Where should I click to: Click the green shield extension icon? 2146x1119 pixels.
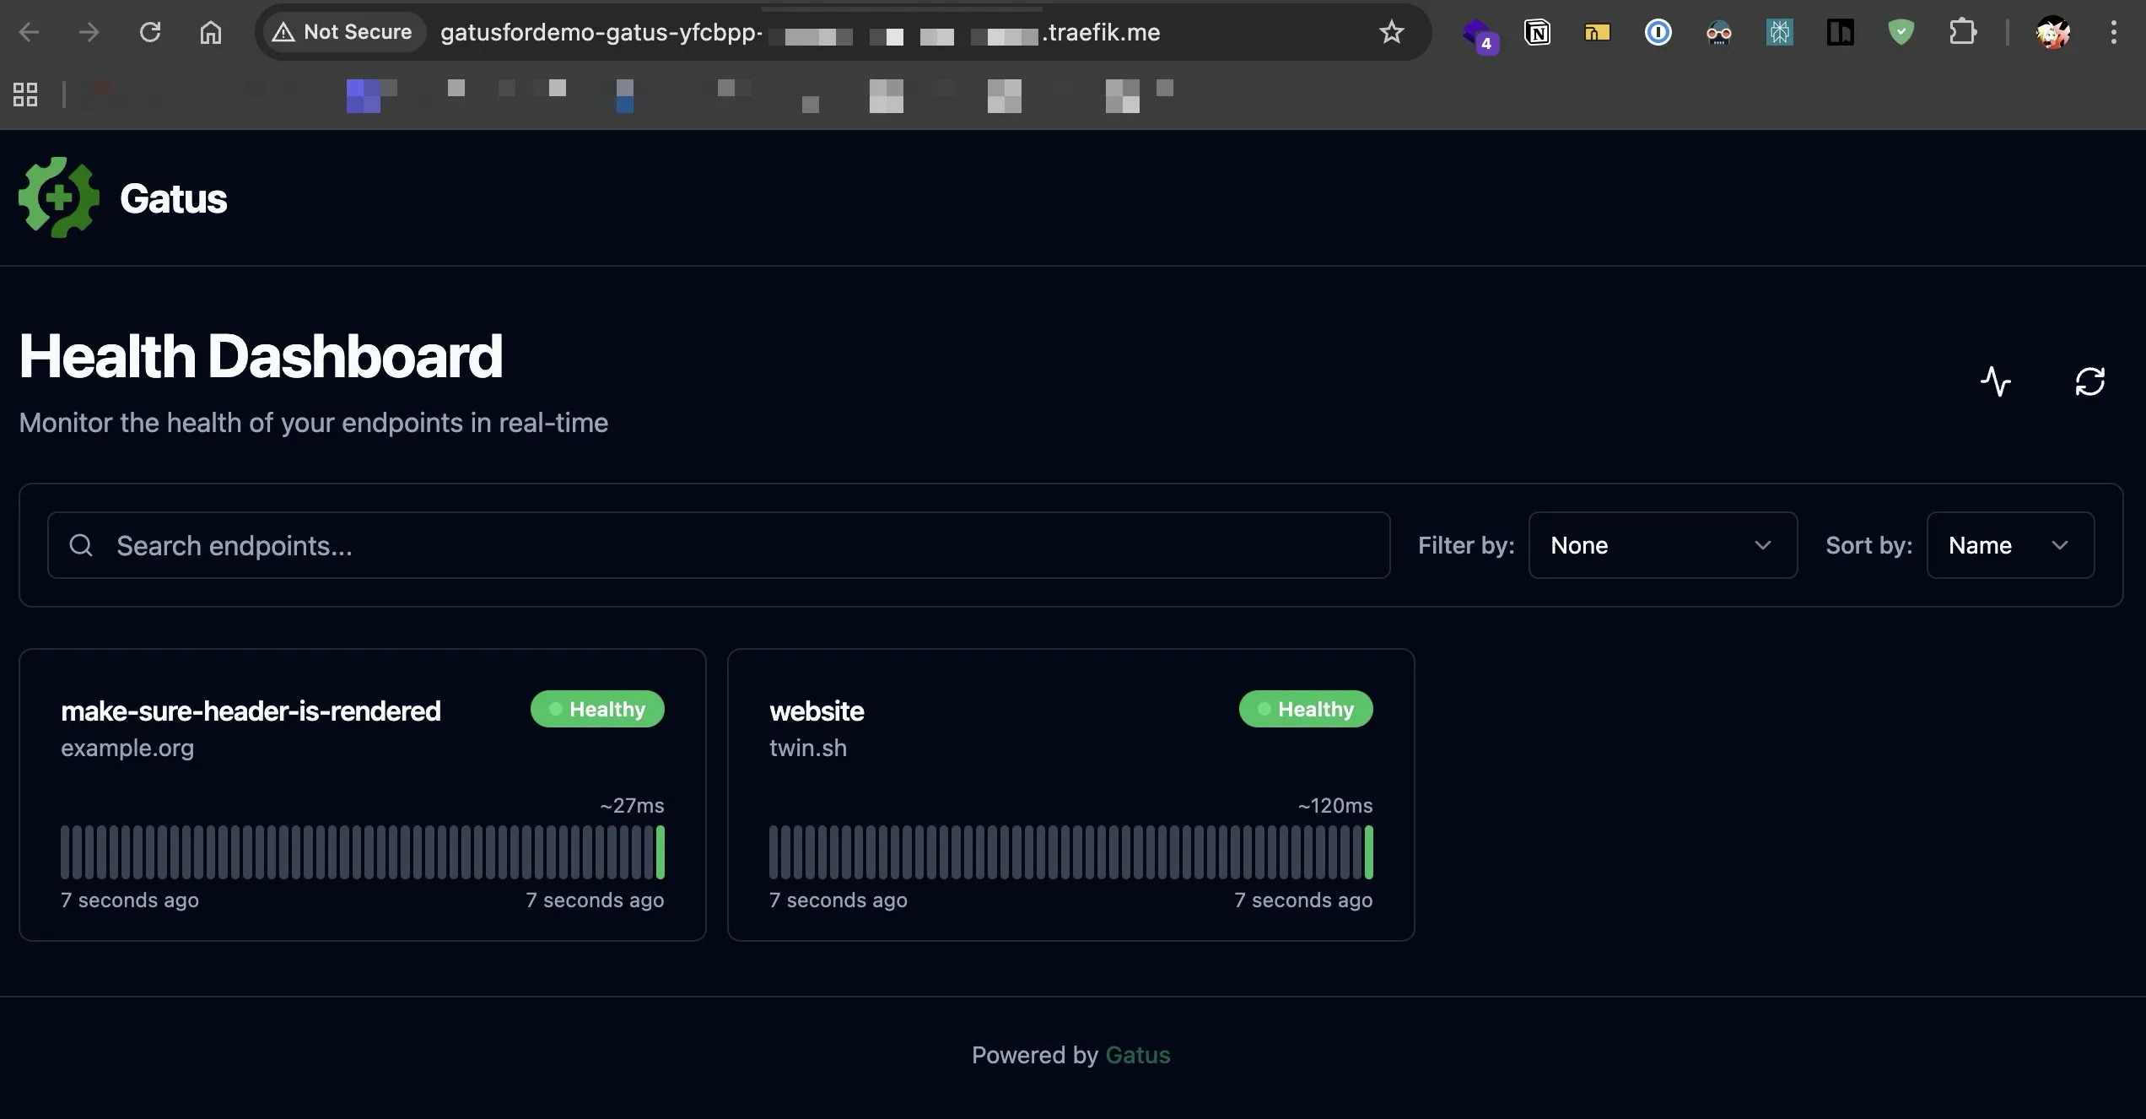[x=1901, y=32]
